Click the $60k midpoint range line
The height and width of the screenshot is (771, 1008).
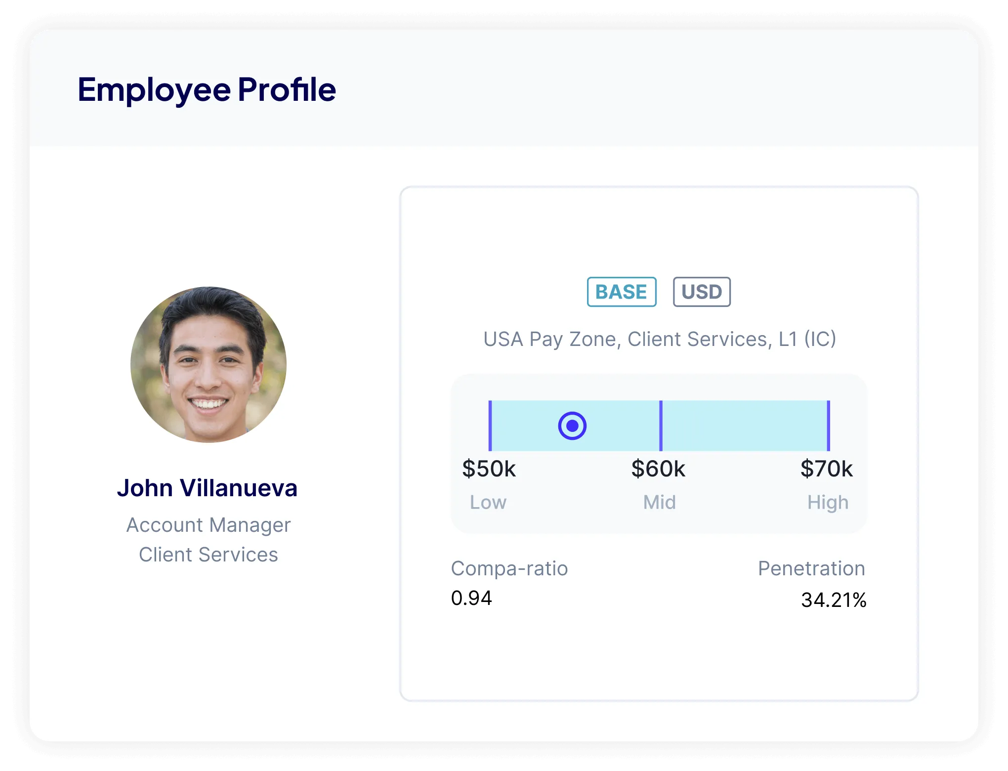[x=661, y=426]
